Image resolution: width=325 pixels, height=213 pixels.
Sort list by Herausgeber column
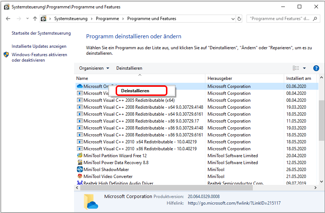click(x=220, y=78)
